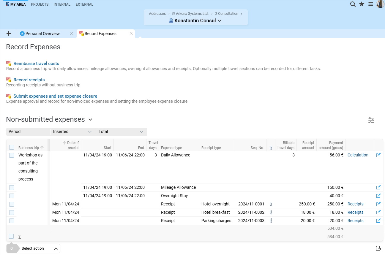This screenshot has height=255, width=385.
Task: Expand Non-submitted expenses view dropdown
Action: (90, 120)
